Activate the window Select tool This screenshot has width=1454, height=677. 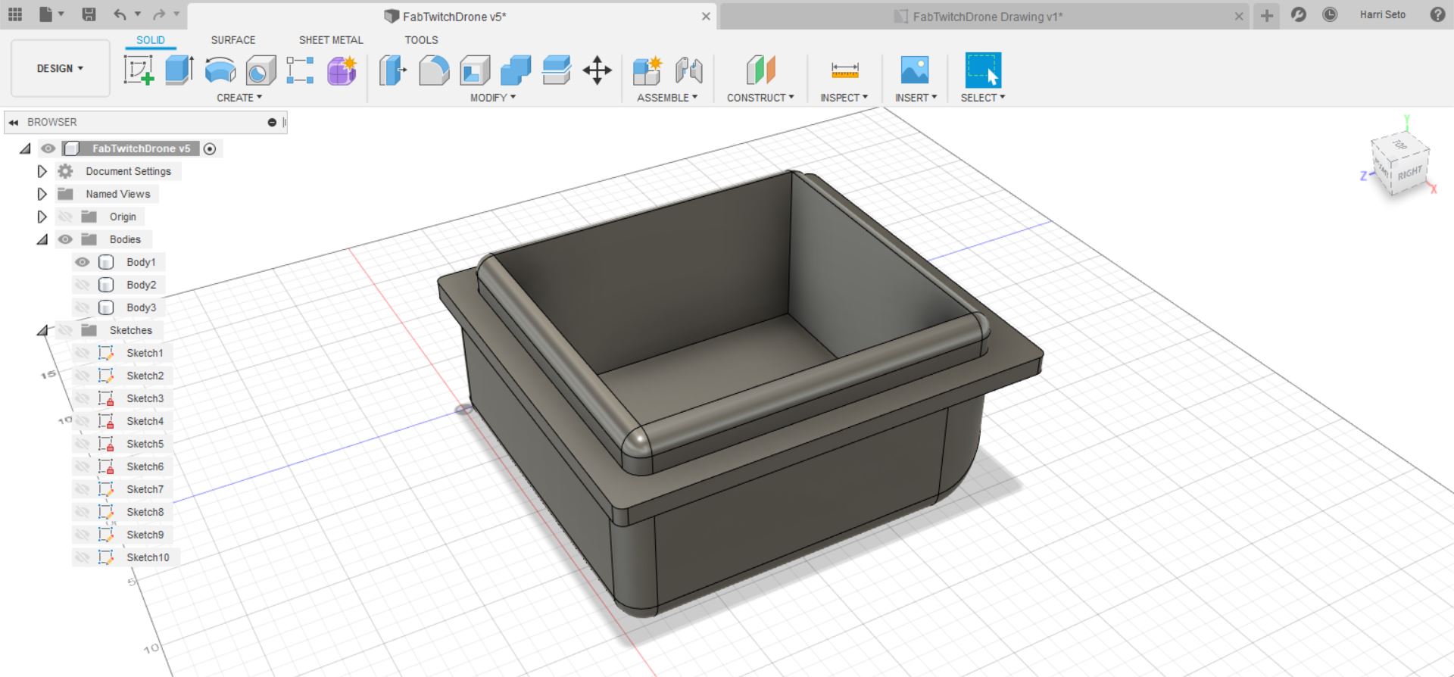[983, 70]
